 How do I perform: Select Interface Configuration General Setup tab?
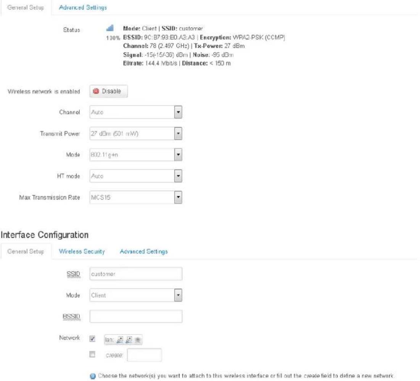tap(26, 252)
